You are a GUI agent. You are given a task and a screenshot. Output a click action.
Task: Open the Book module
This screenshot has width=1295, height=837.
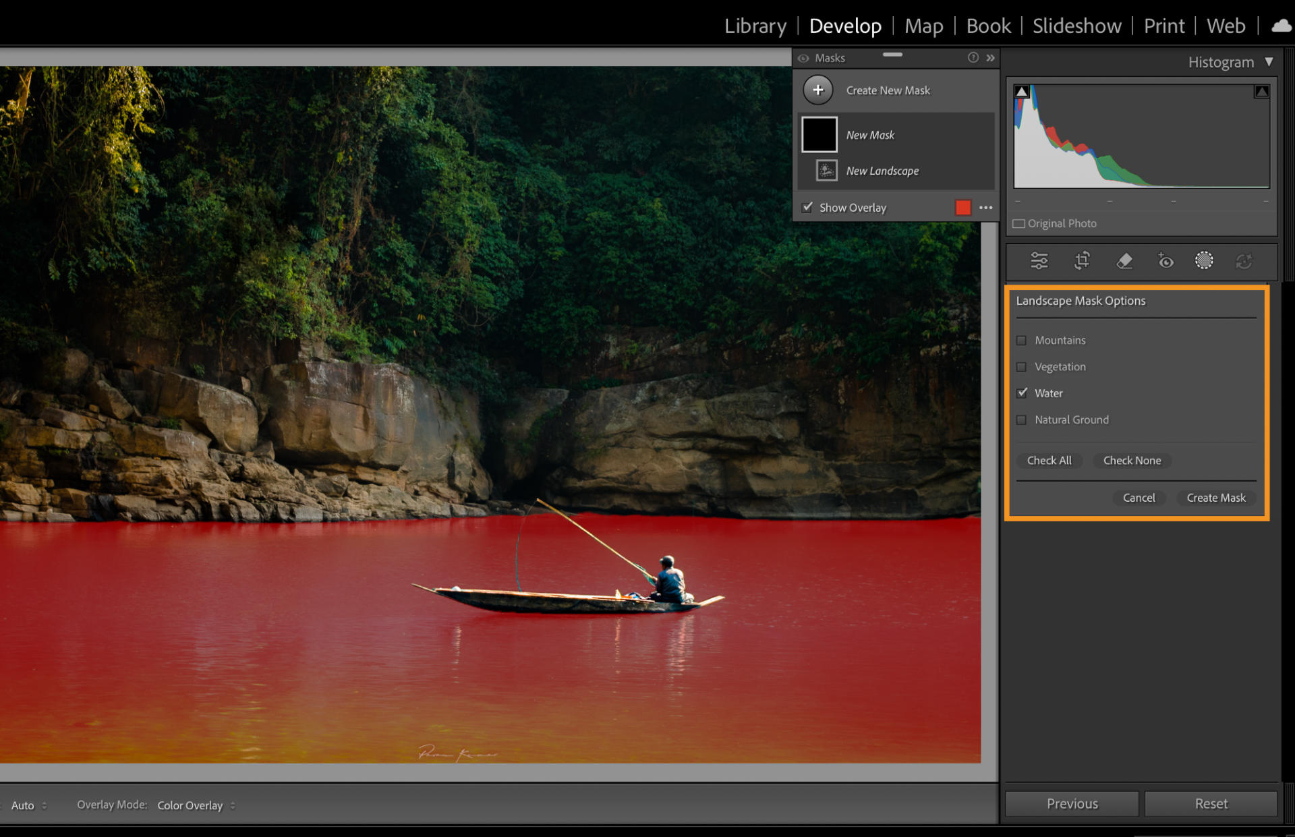[988, 26]
